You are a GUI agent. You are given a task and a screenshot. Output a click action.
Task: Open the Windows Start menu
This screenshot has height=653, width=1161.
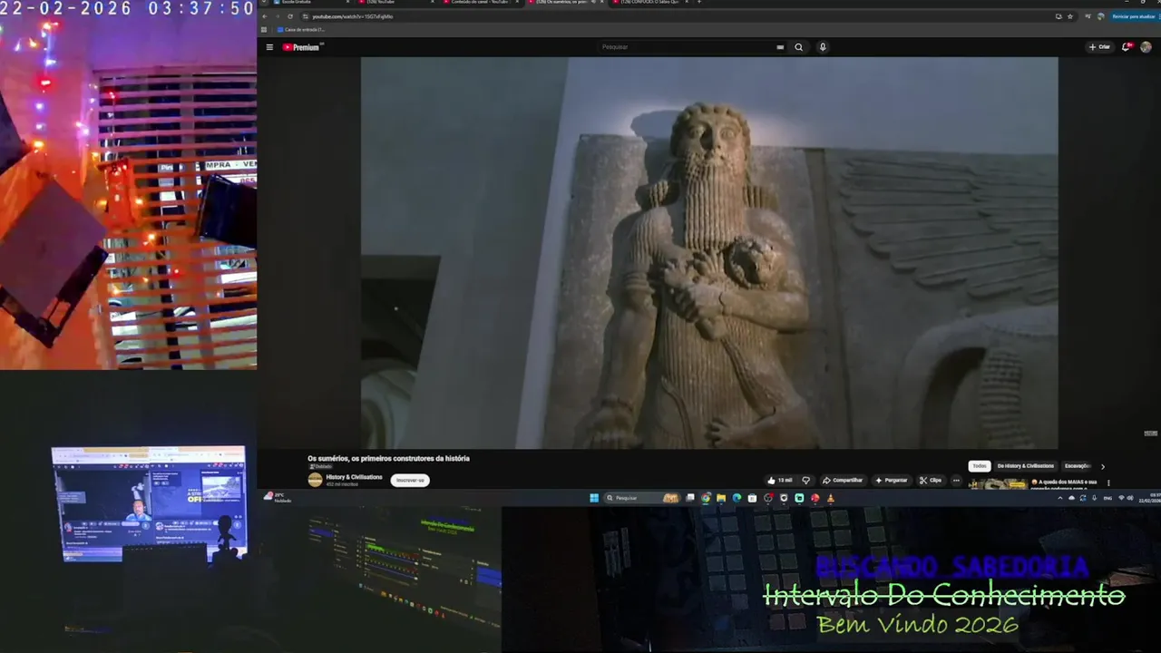point(594,498)
